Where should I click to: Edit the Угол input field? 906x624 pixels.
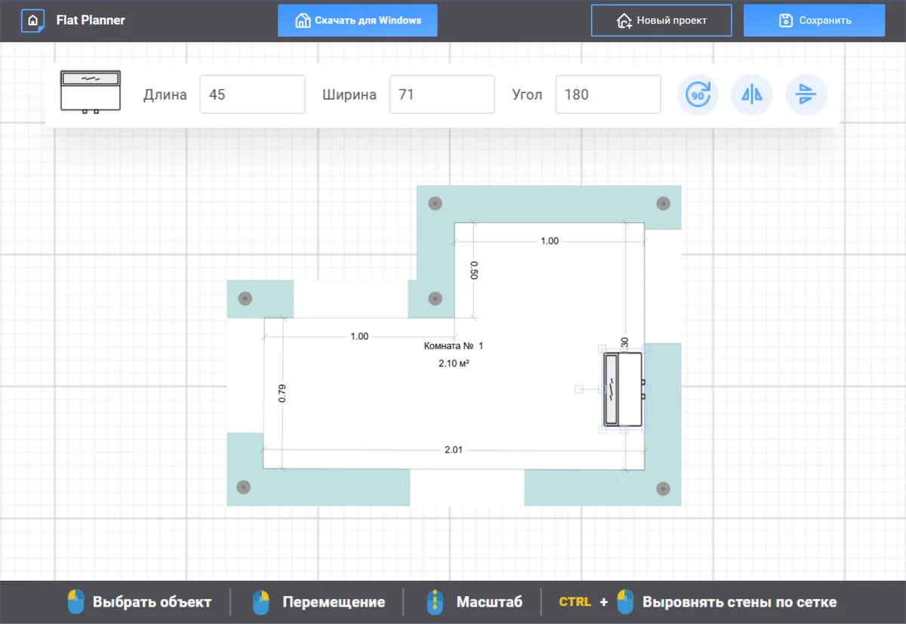608,94
